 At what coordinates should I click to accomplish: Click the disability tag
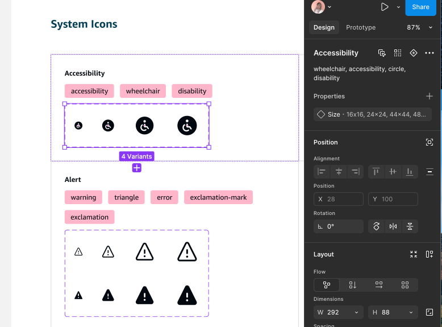(192, 91)
